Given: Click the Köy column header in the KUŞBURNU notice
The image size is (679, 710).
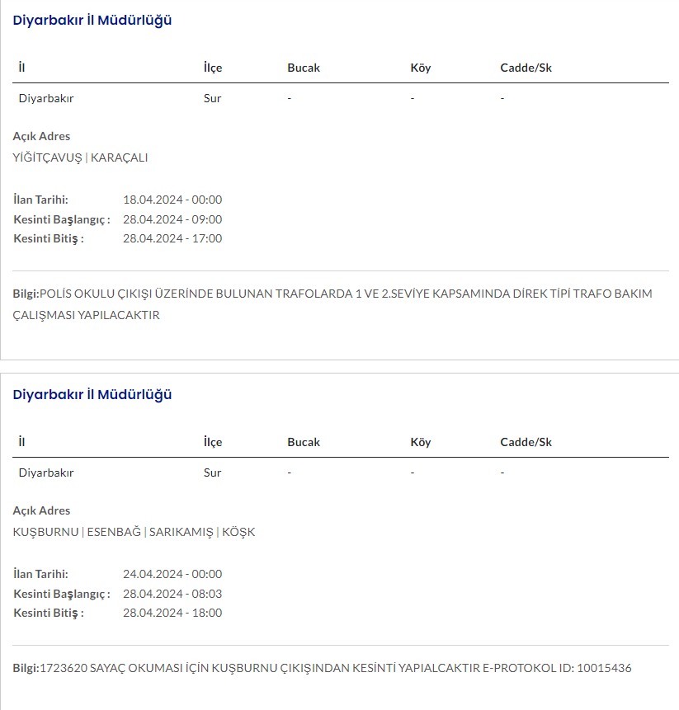Looking at the screenshot, I should 420,442.
